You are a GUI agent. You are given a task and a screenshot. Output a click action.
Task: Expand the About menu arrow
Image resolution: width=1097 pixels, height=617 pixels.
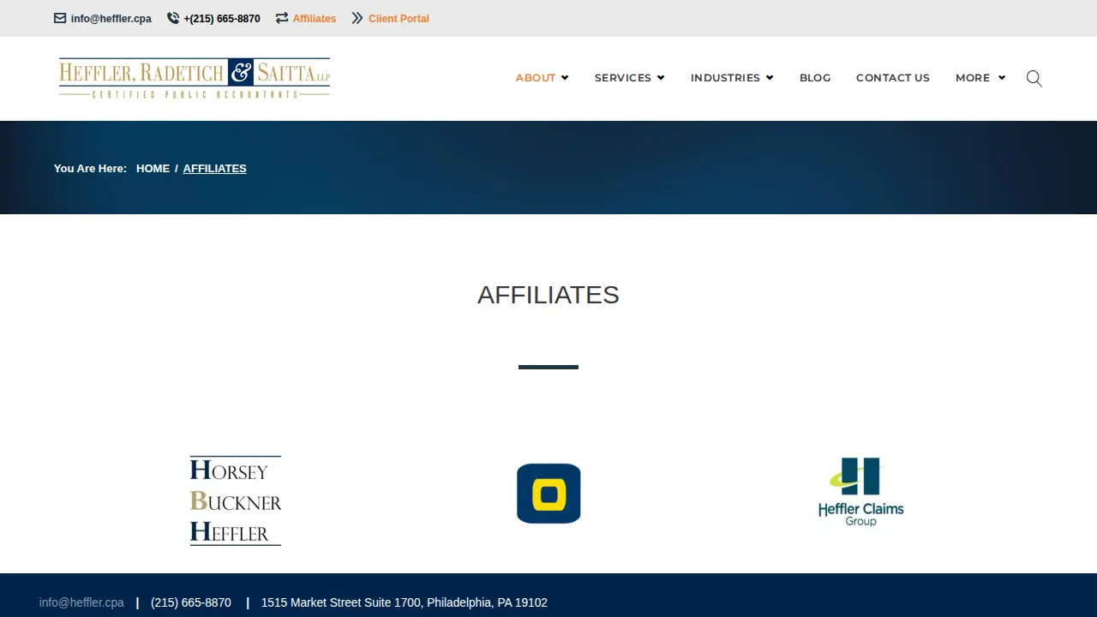[x=565, y=78]
